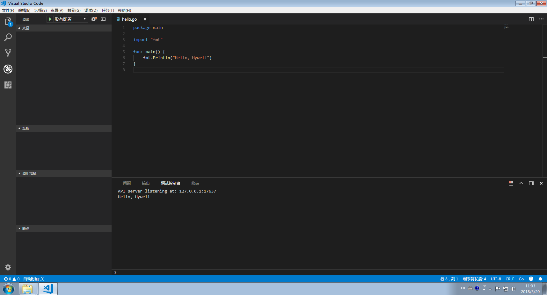
Task: Open settings via the gear at sidebar bottom
Action: 8,267
